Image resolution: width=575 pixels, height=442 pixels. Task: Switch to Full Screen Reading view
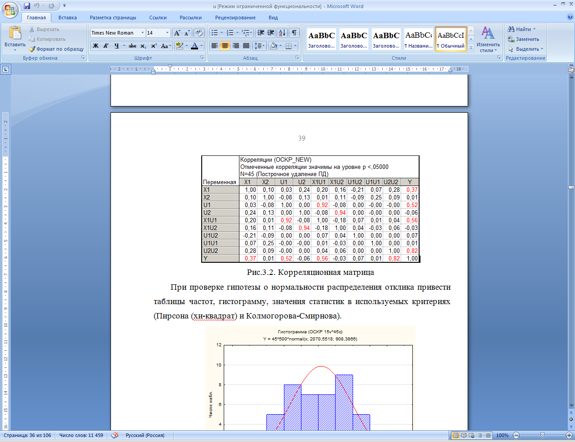(464, 435)
